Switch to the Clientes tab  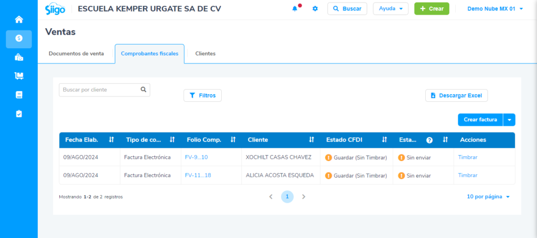coord(205,53)
